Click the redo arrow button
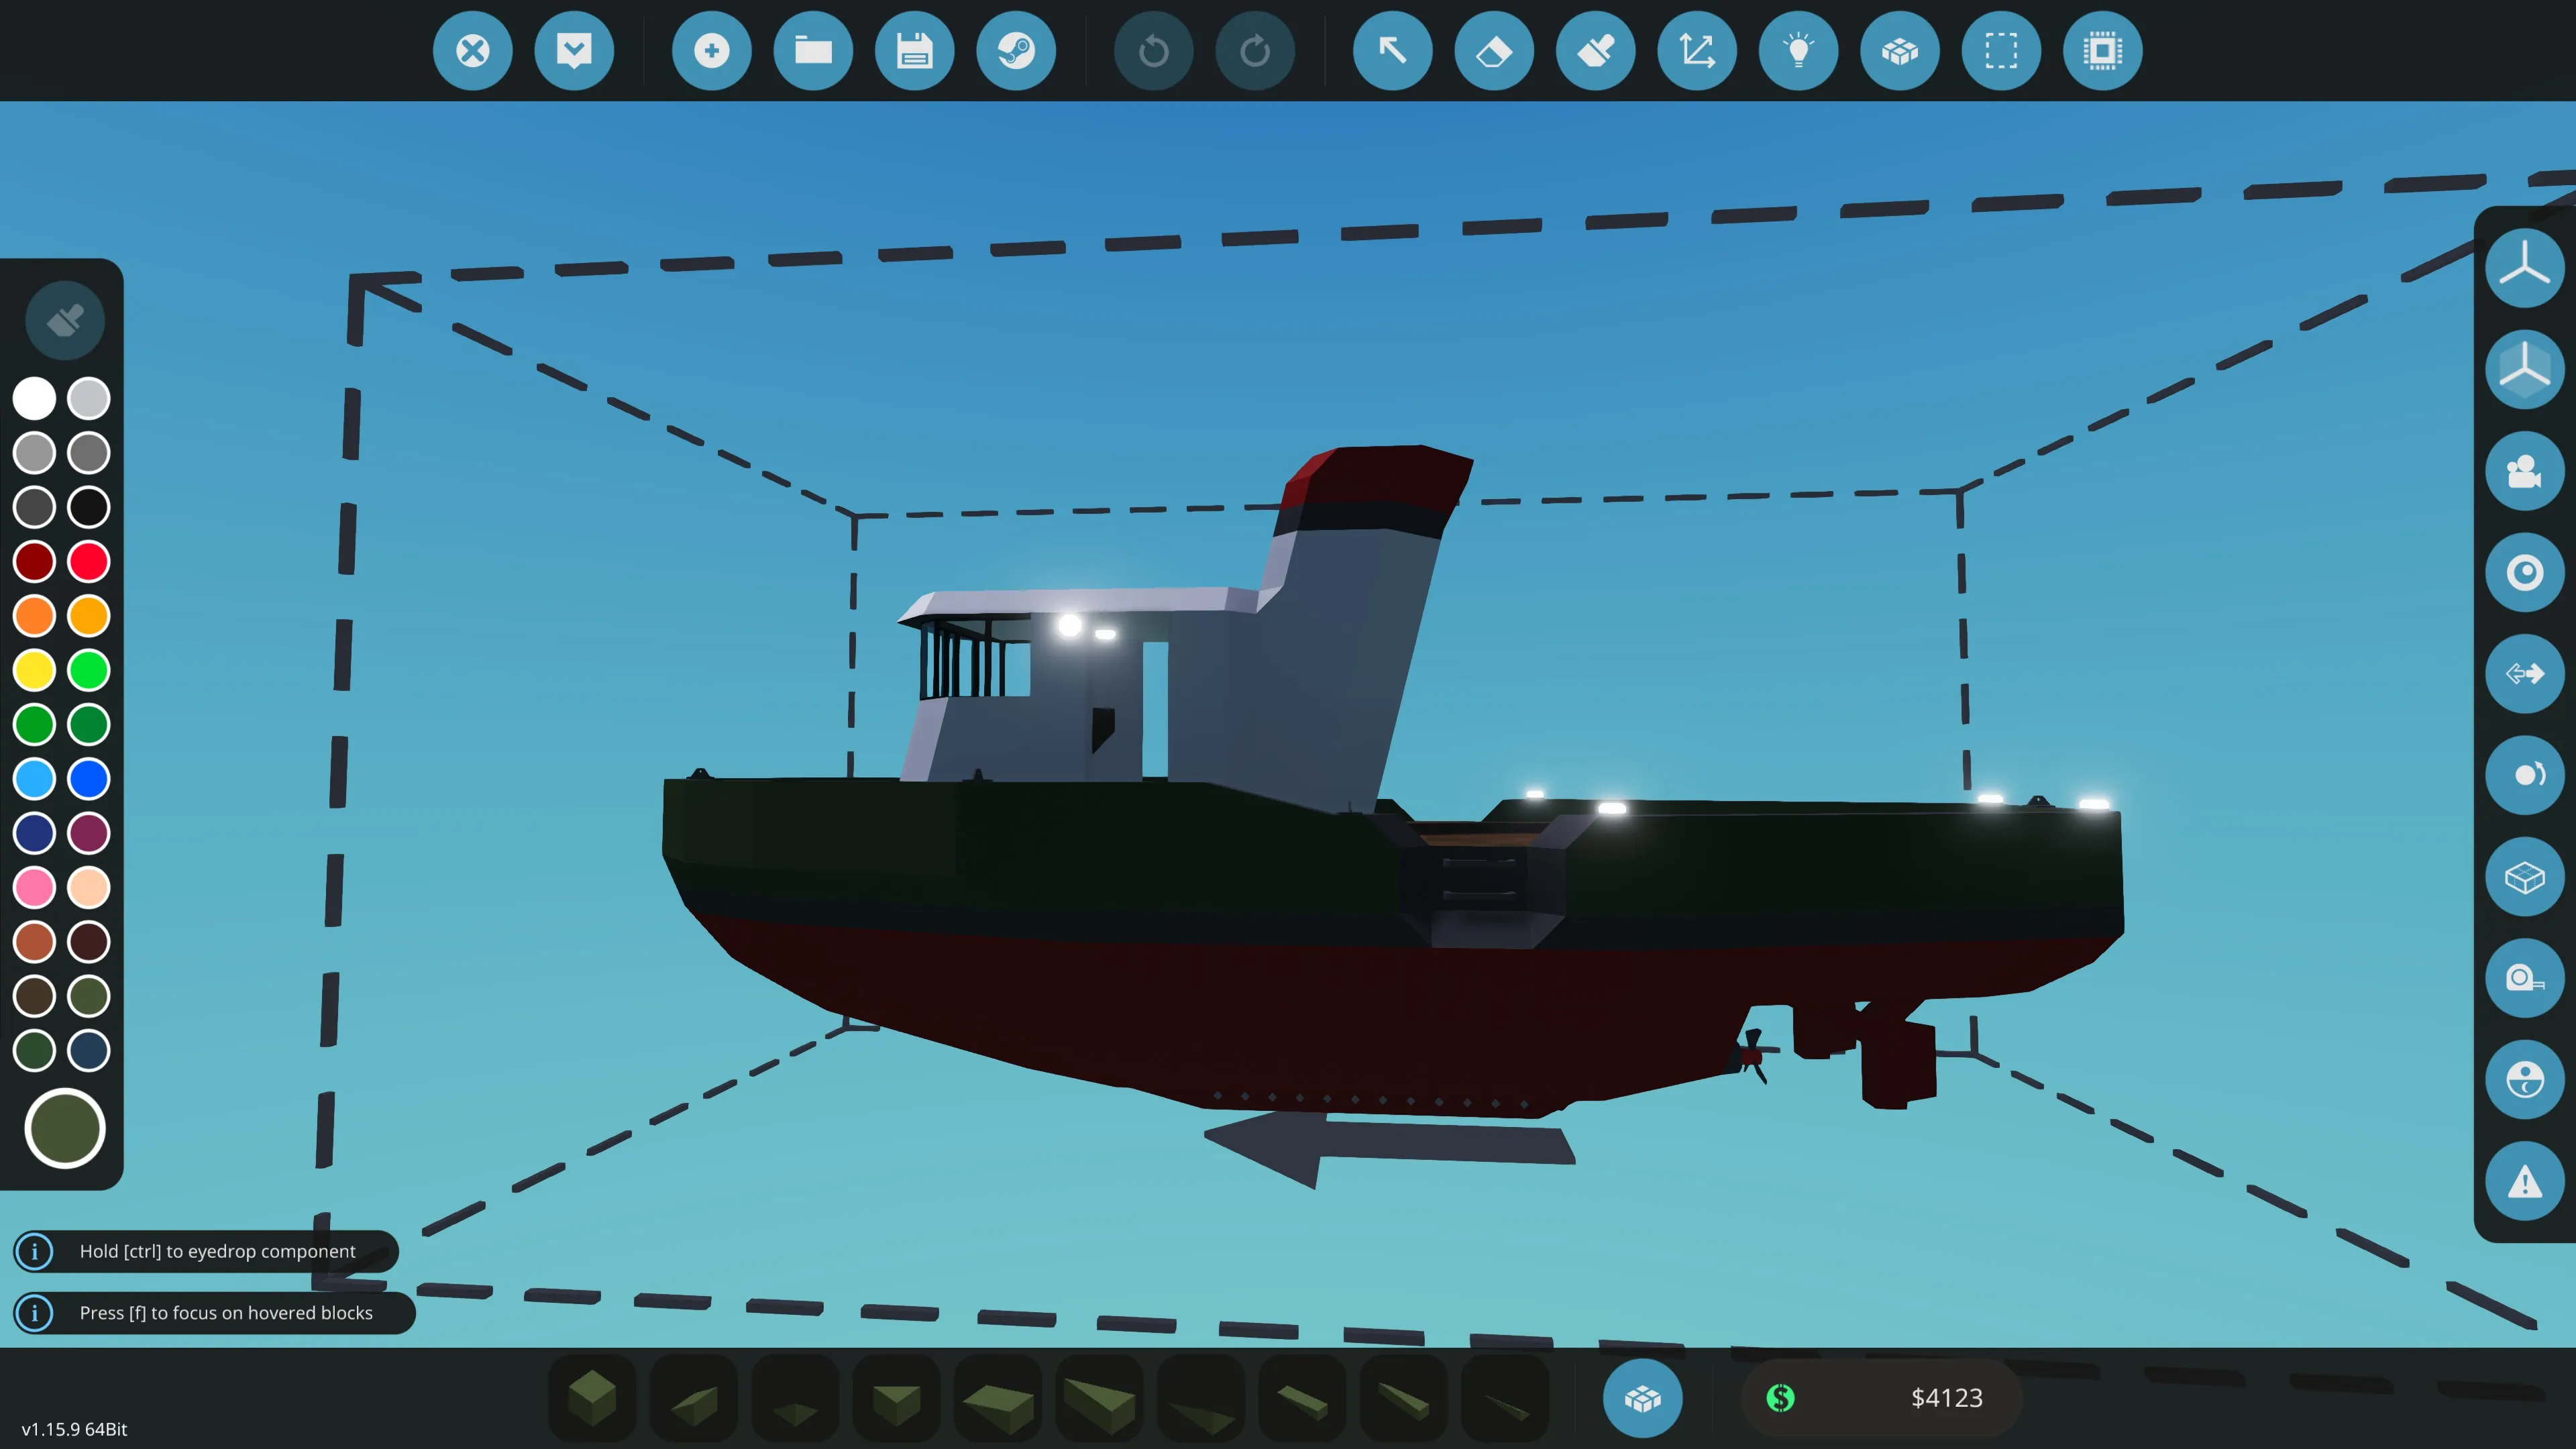This screenshot has width=2576, height=1449. tap(1254, 50)
